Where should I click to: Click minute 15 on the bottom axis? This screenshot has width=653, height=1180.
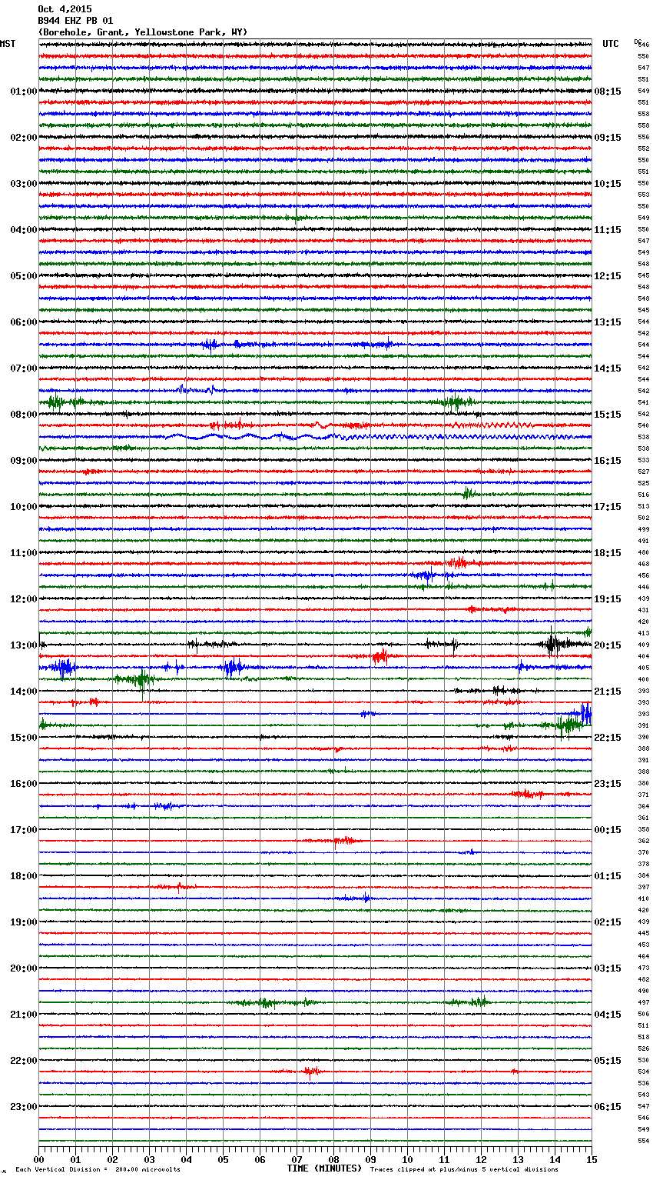[591, 1159]
